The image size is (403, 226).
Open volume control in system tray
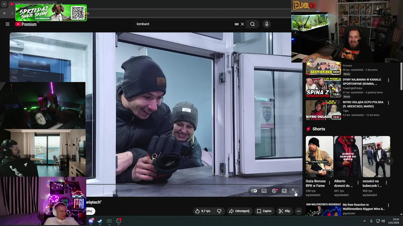pyautogui.click(x=383, y=221)
